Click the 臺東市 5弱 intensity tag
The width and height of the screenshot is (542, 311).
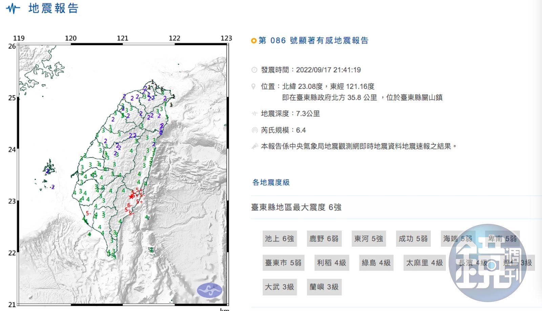pyautogui.click(x=283, y=263)
